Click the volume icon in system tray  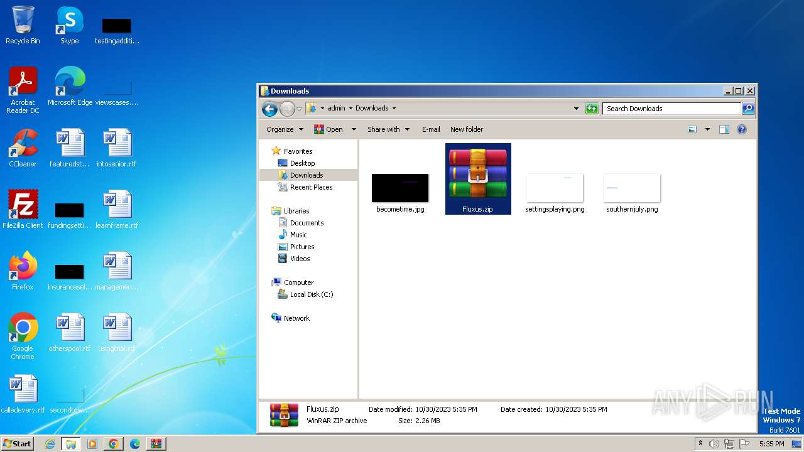coord(714,444)
